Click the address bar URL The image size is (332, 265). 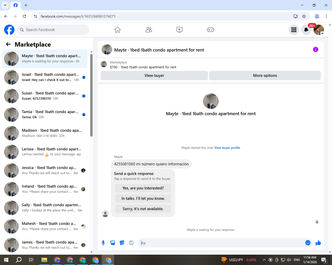[78, 16]
